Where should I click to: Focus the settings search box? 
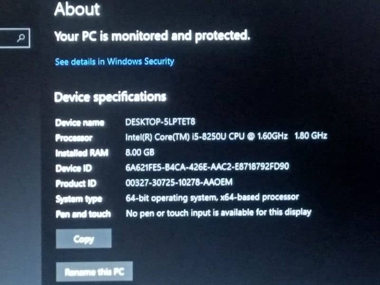tap(15, 38)
